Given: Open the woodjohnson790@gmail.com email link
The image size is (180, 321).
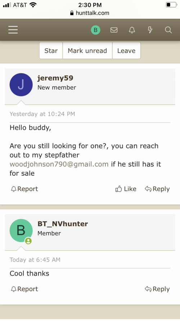Looking at the screenshot, I should pyautogui.click(x=59, y=164).
